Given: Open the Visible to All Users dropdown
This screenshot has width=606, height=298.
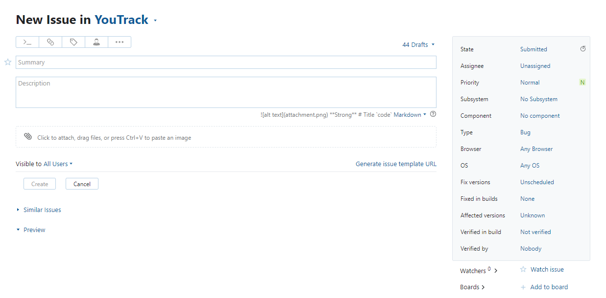Looking at the screenshot, I should [58, 164].
